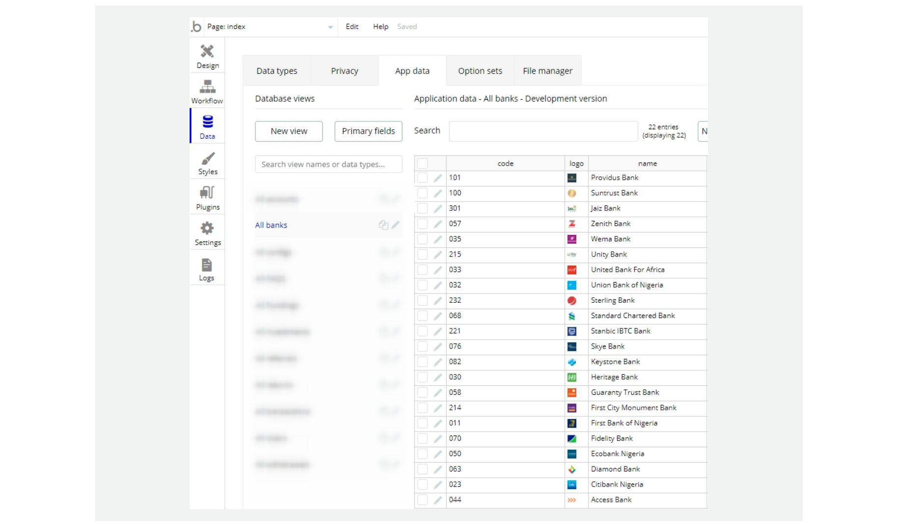Toggle the select-all checkbox in table header
899x524 pixels.
422,164
